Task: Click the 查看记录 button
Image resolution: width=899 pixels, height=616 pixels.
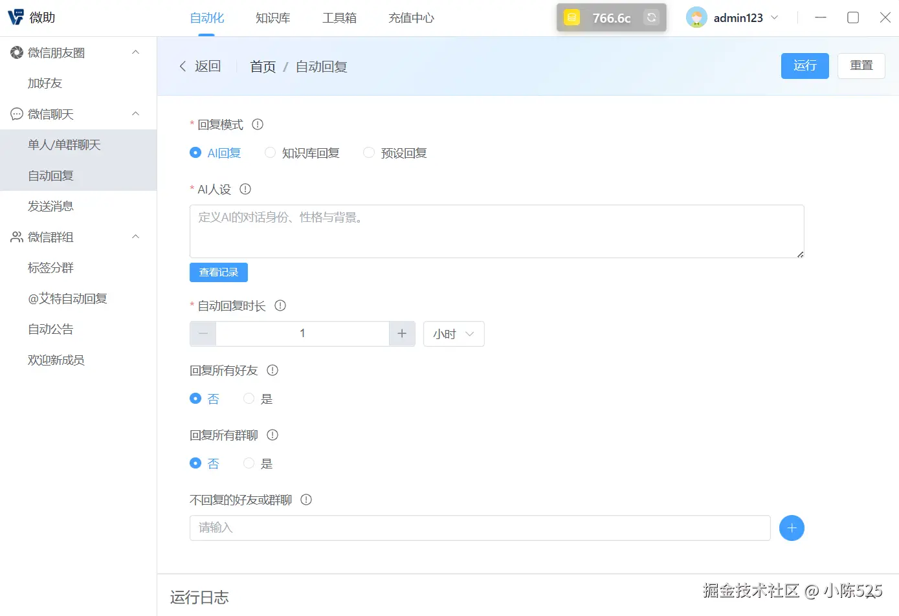Action: (x=219, y=272)
